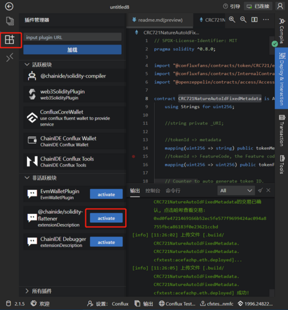Click the Conflux Test network status item
The width and height of the screenshot is (288, 310).
tap(177, 304)
